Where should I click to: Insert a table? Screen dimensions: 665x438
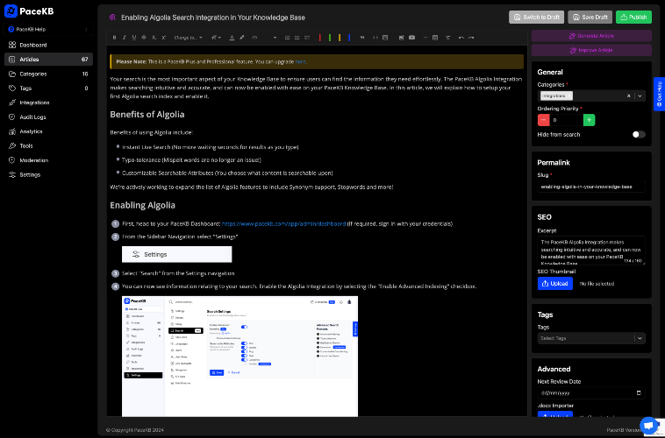tap(435, 38)
